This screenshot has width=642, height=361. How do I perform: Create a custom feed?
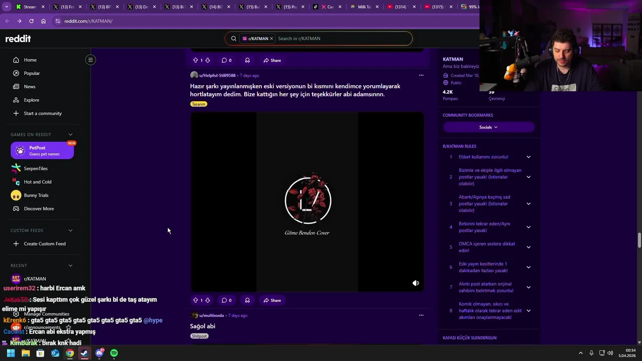45,244
